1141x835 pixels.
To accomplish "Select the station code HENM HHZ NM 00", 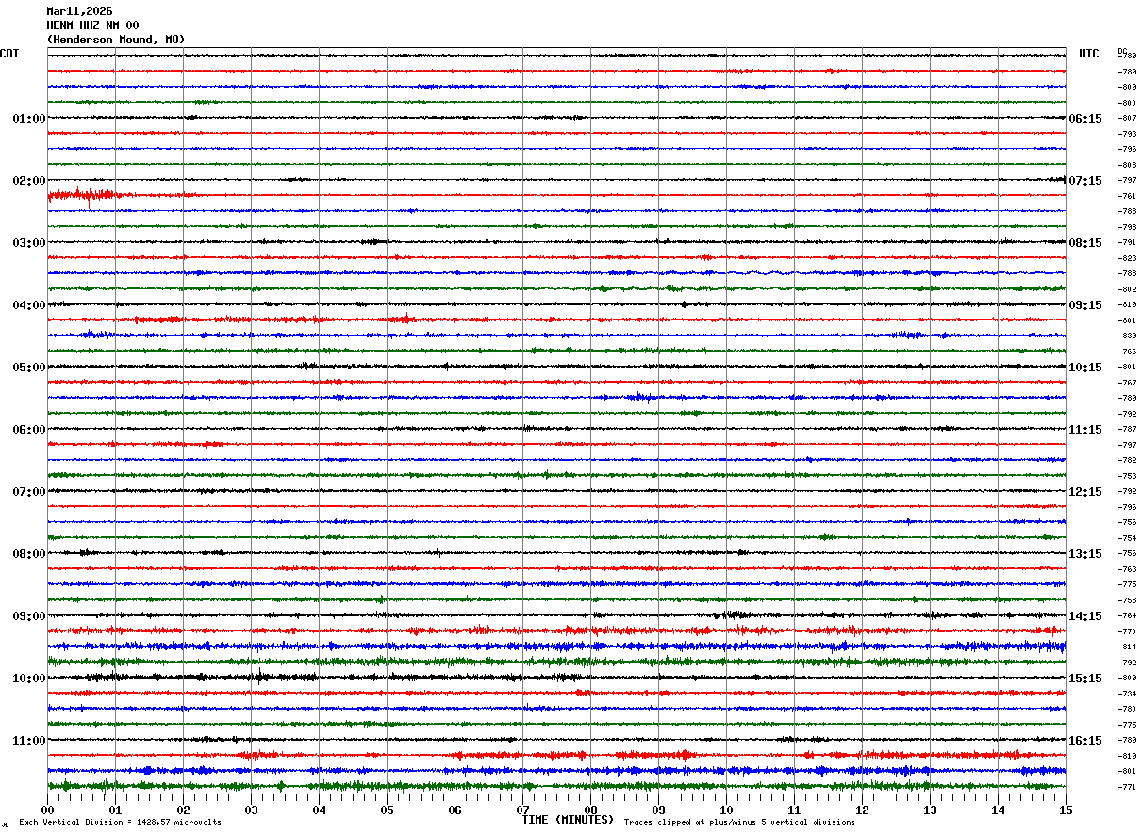I will tap(92, 25).
